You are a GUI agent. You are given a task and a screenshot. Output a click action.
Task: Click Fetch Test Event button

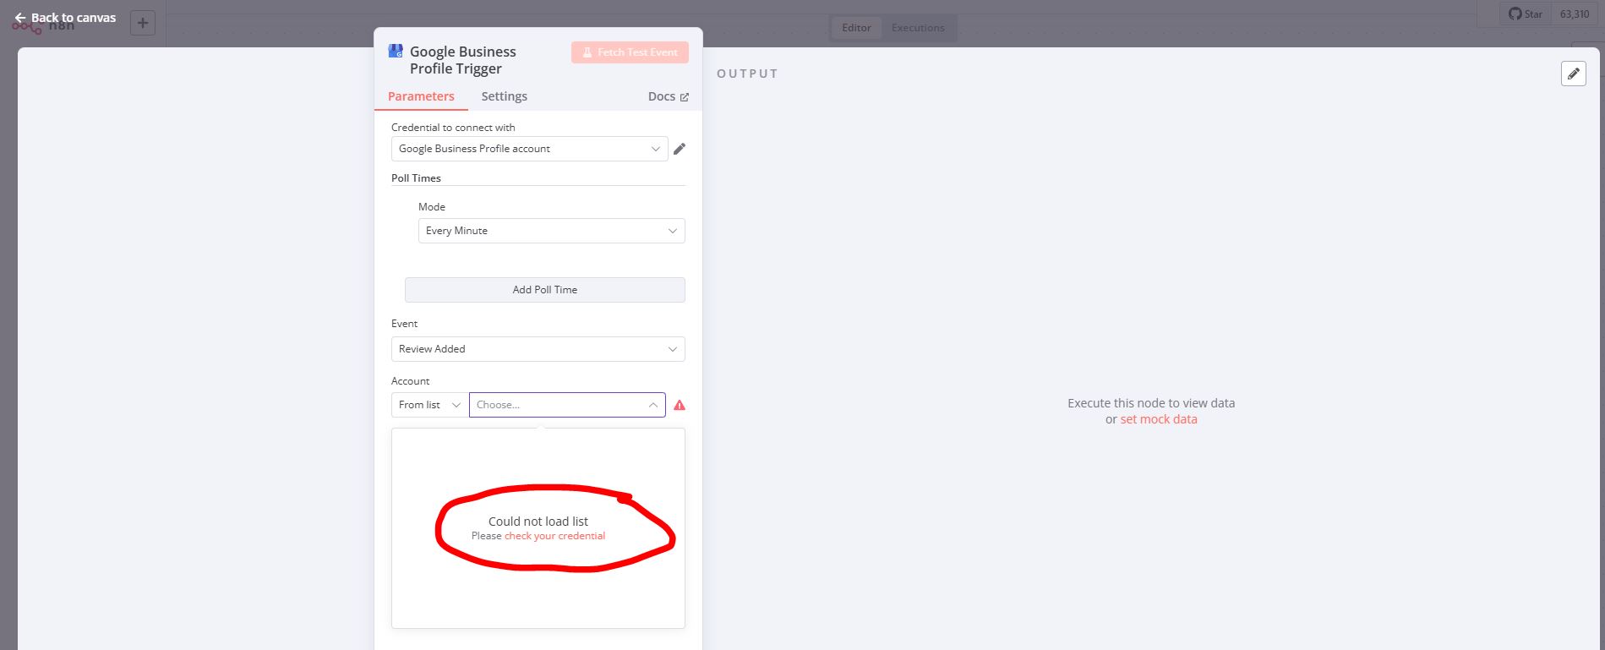coord(630,52)
